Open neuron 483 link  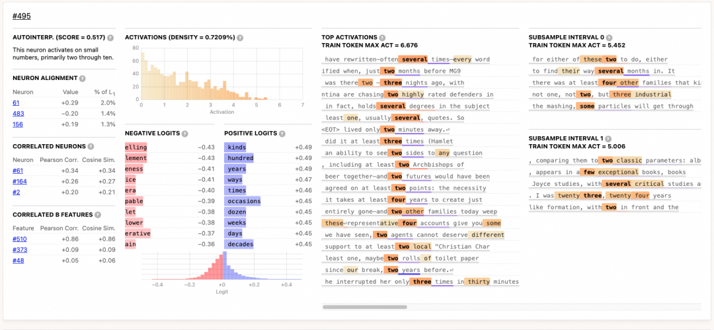click(19, 114)
